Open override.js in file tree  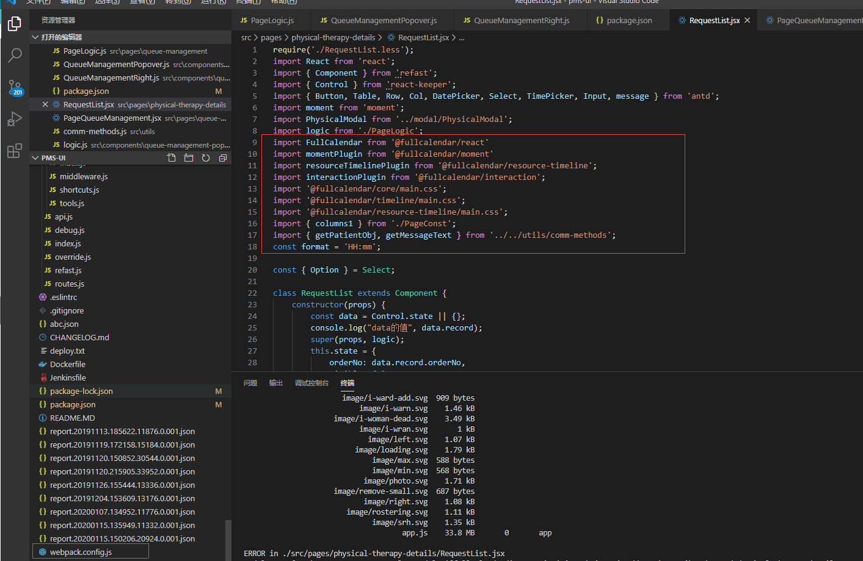pos(130,257)
